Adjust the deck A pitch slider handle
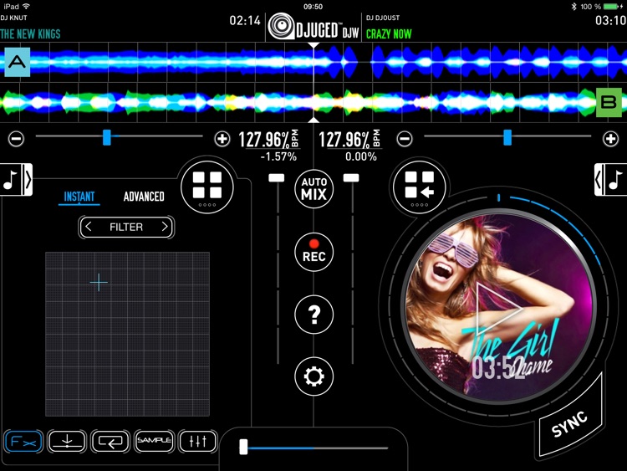Viewport: 627px width, 471px height. tap(107, 137)
